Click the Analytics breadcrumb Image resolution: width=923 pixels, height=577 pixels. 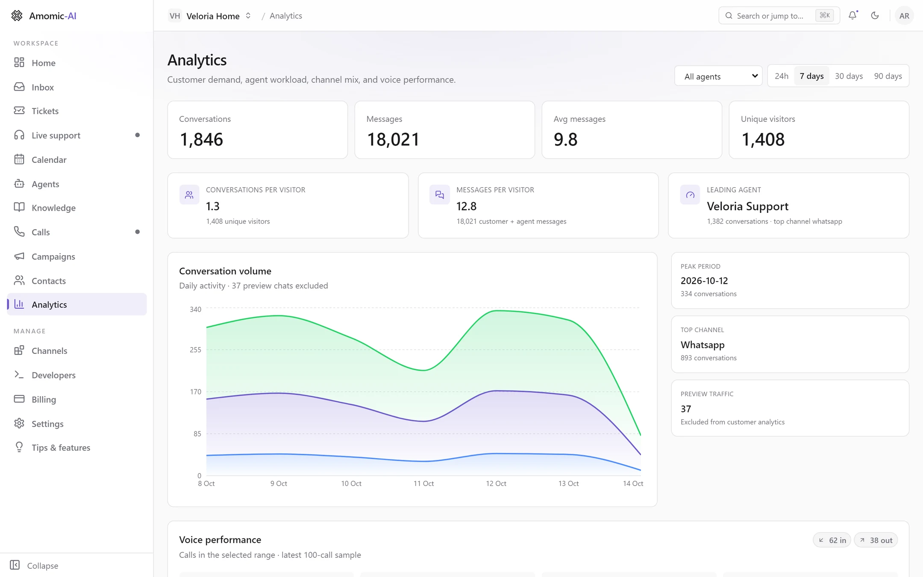point(286,16)
